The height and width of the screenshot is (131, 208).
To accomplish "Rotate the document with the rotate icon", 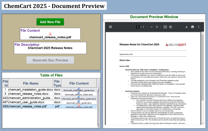I will tap(171, 27).
